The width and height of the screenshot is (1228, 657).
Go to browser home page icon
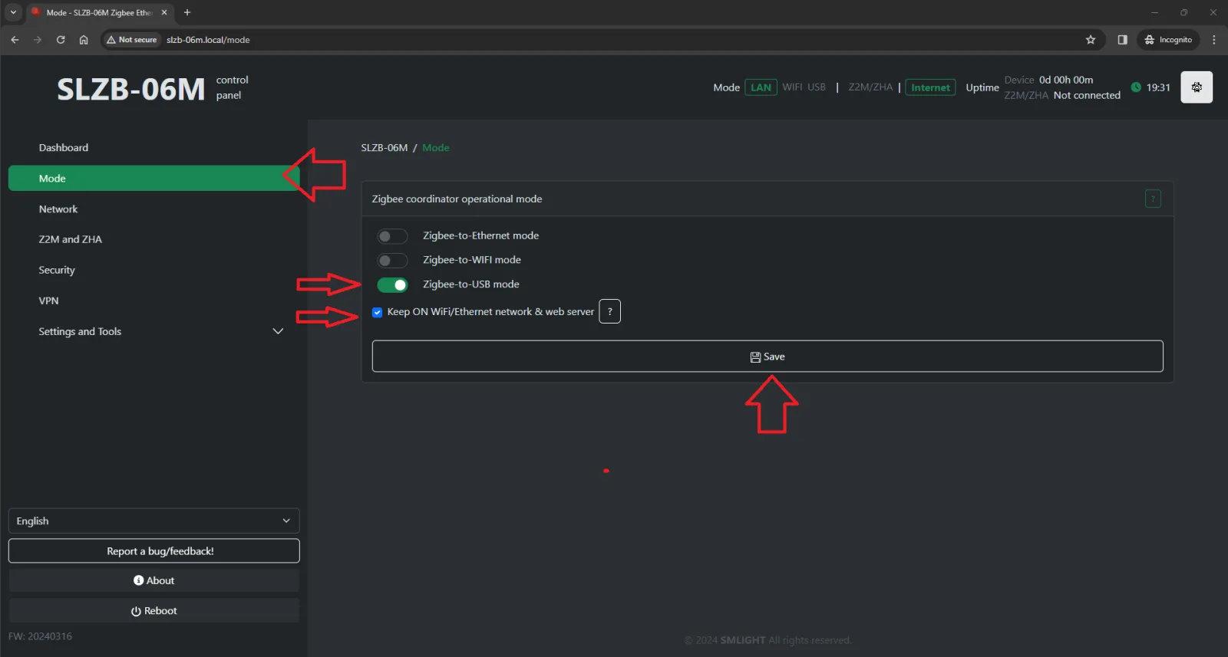pos(84,40)
